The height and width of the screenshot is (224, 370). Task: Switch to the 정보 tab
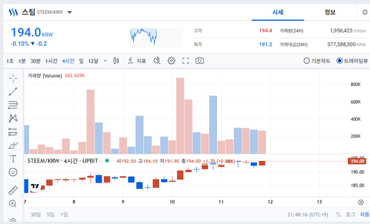pyautogui.click(x=330, y=12)
